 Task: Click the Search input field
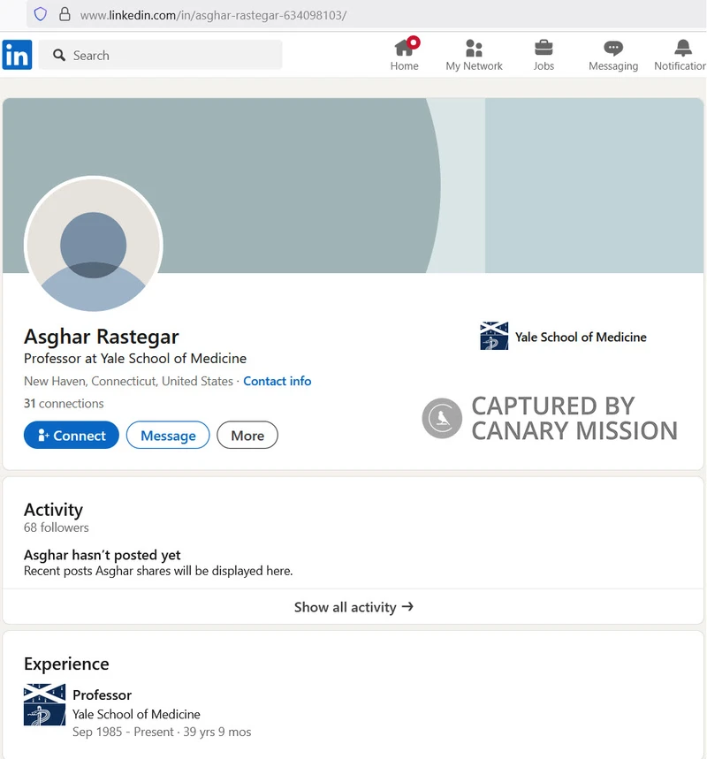(160, 55)
